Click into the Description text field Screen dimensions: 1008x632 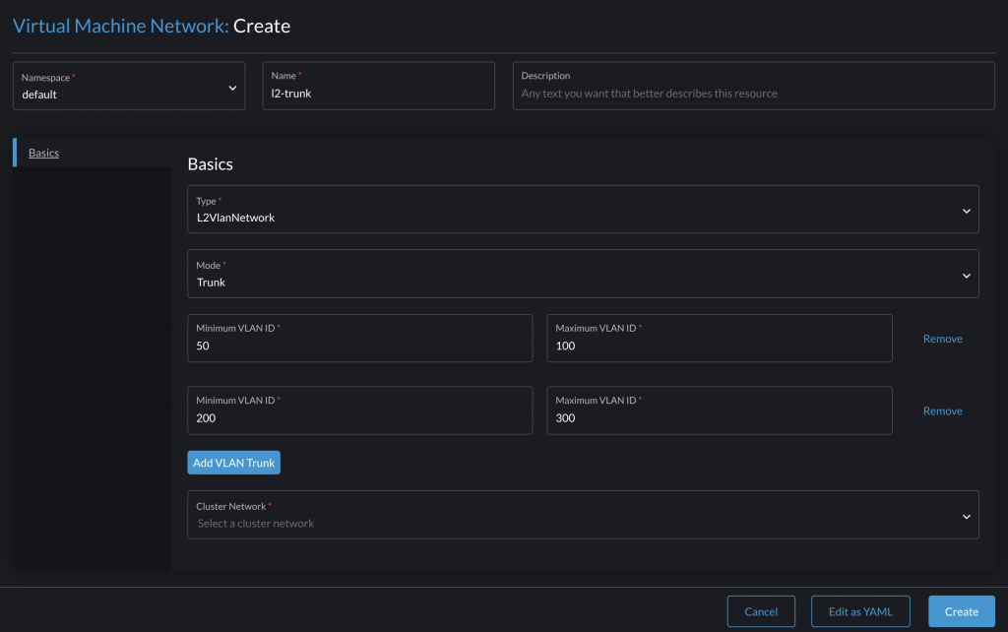point(753,94)
